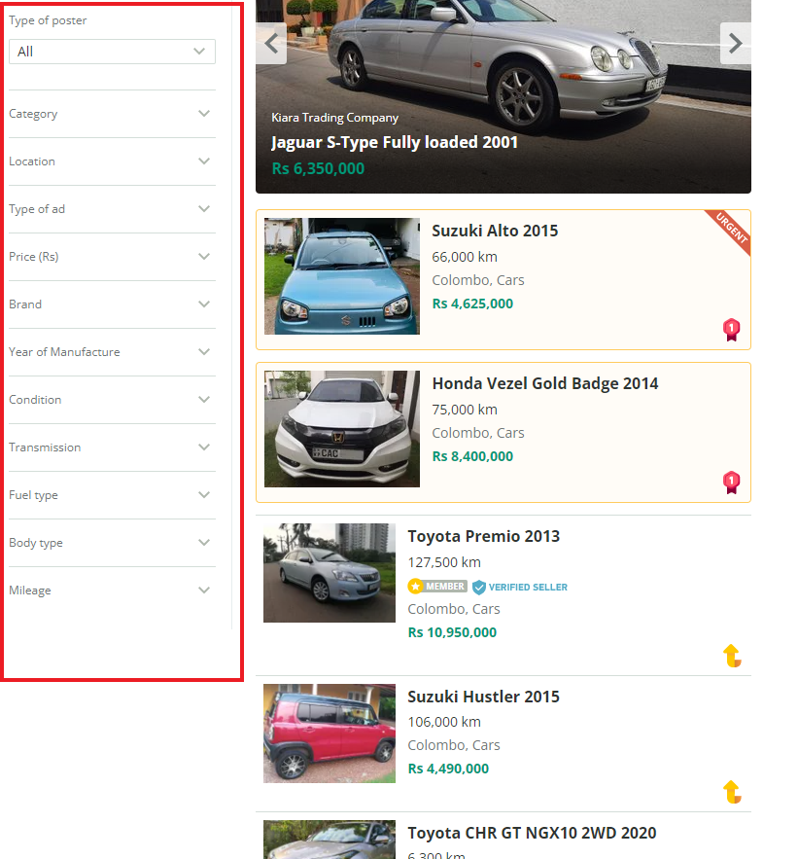Screen dimensions: 798x859
Task: Click white Honda Vezel car thumbnail
Action: pos(342,429)
